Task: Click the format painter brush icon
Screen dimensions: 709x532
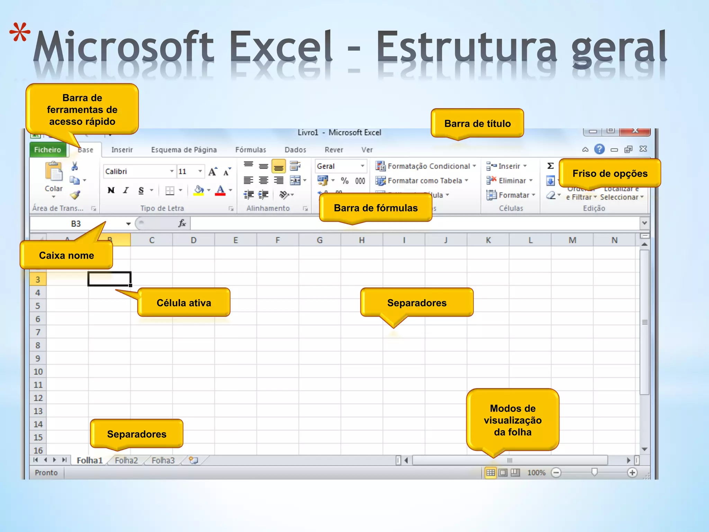Action: [x=75, y=195]
